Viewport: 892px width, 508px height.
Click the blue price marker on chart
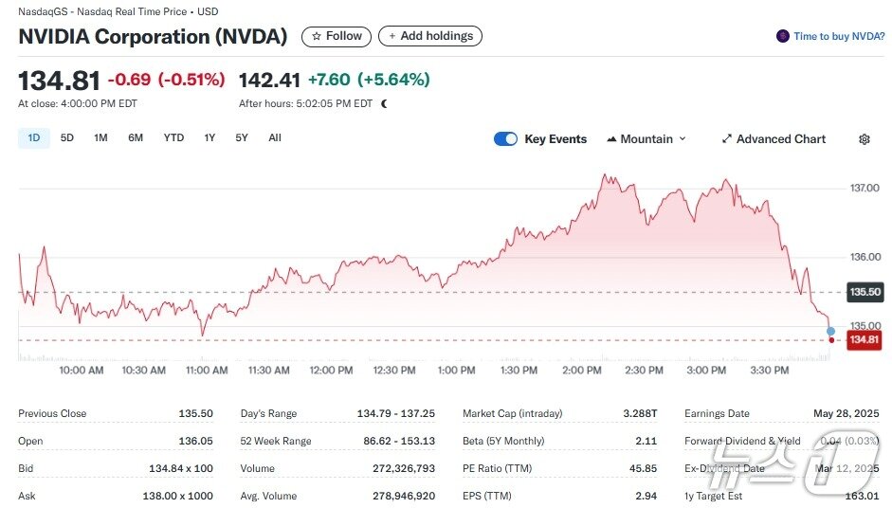pyautogui.click(x=831, y=331)
